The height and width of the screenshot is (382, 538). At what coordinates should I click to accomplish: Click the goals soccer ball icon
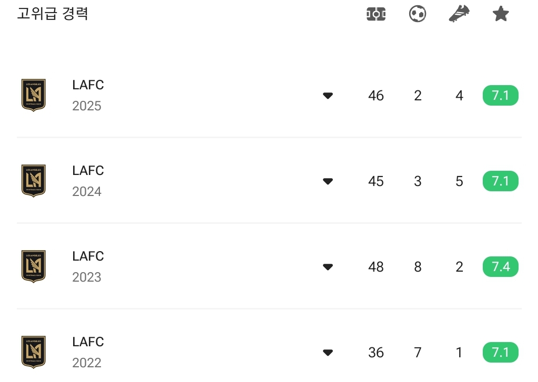tap(418, 14)
